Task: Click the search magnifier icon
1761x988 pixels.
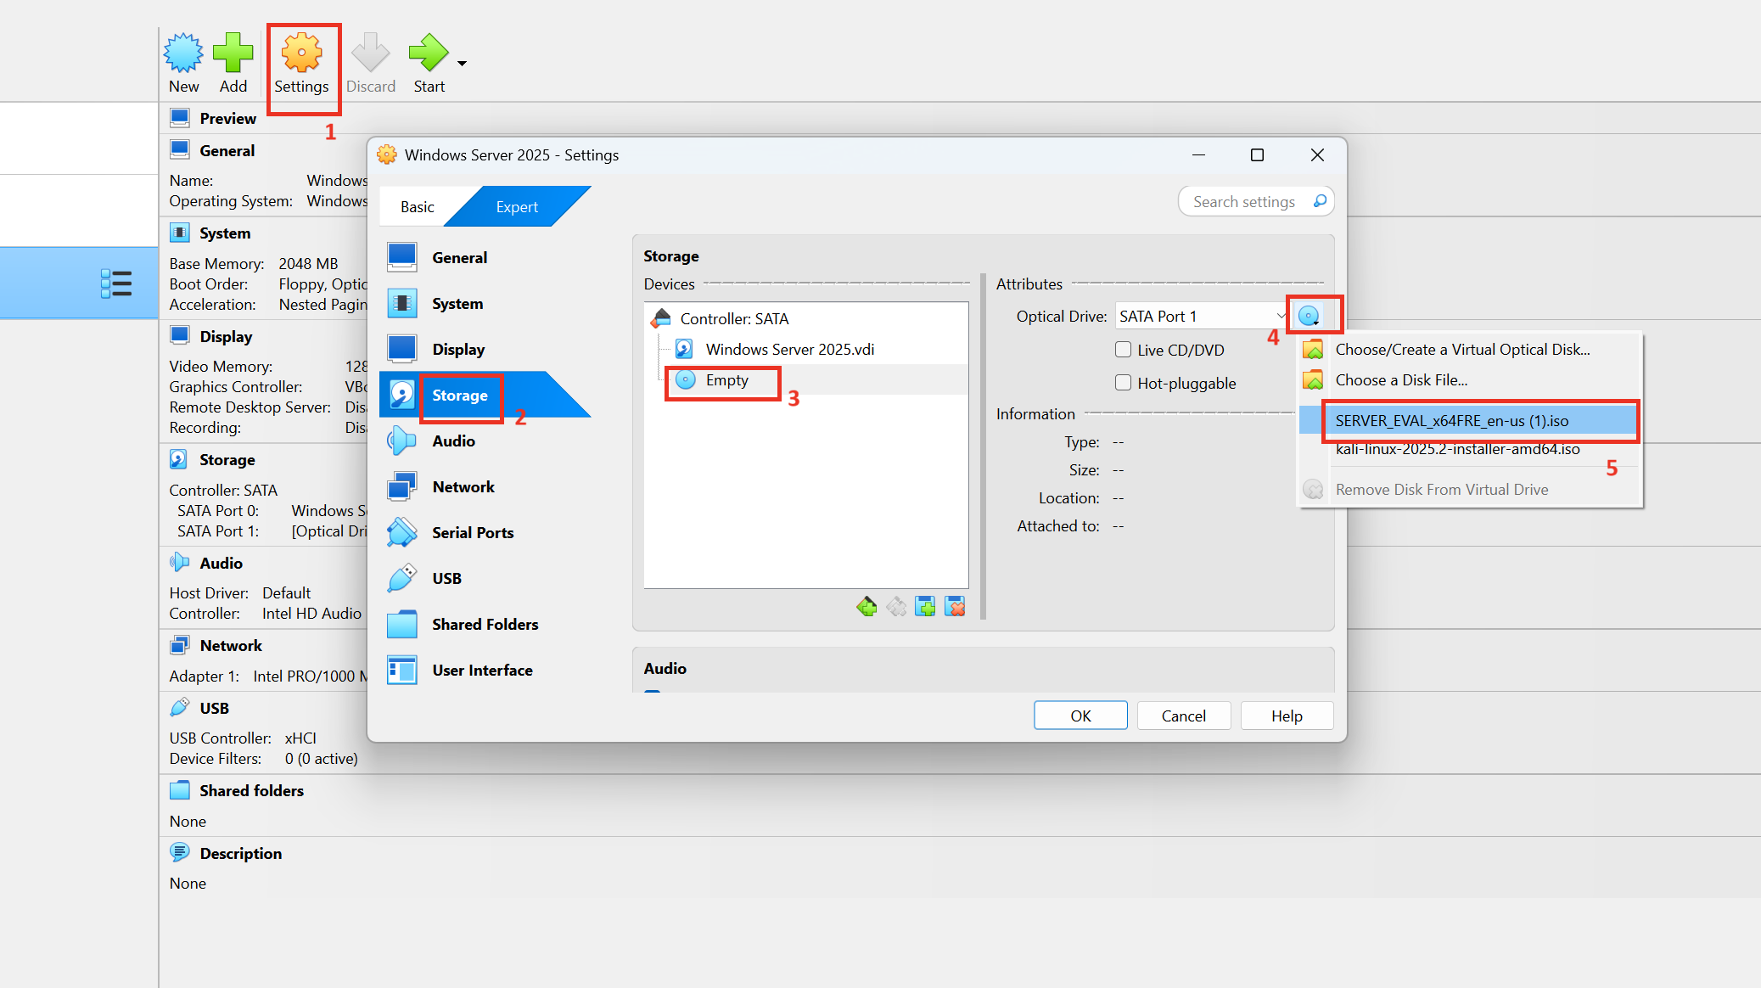Action: (x=1320, y=201)
